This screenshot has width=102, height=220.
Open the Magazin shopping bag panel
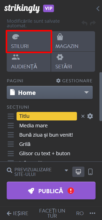click(x=73, y=41)
